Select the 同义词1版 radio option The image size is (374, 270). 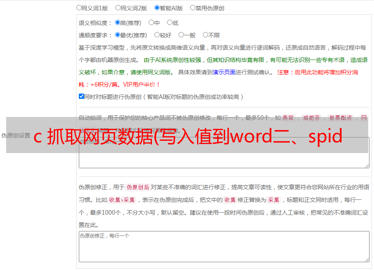(x=79, y=8)
